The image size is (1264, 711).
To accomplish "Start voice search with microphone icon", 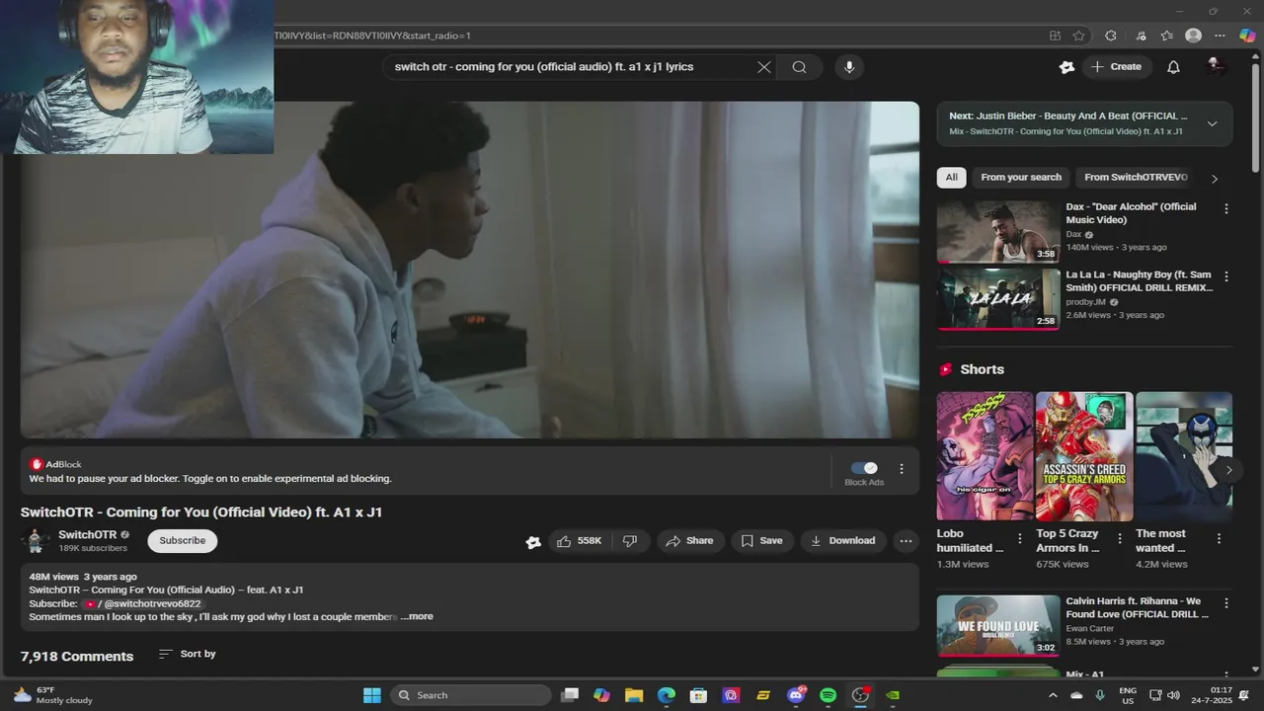I will (x=849, y=67).
